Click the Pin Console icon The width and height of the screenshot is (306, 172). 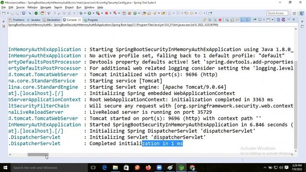tap(254, 20)
